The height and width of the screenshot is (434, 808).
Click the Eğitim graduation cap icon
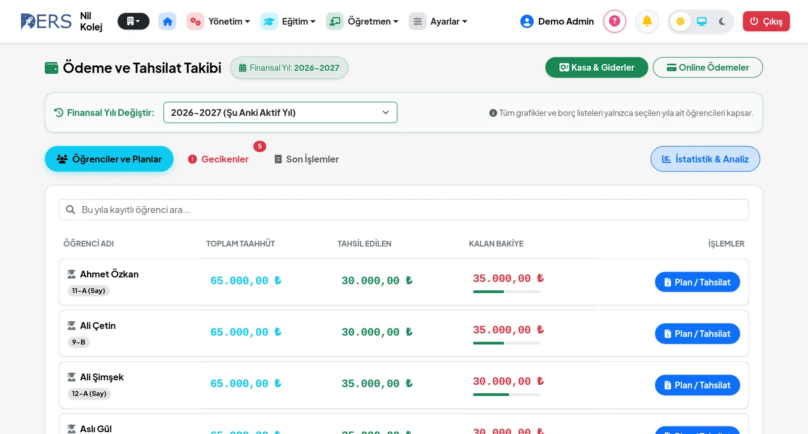click(x=269, y=21)
